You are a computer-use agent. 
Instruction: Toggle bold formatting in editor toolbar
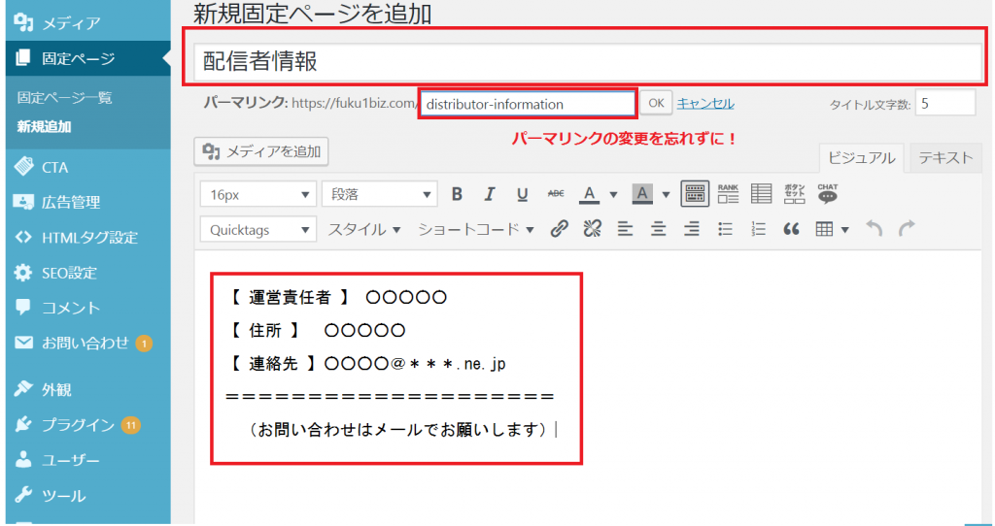pyautogui.click(x=457, y=194)
